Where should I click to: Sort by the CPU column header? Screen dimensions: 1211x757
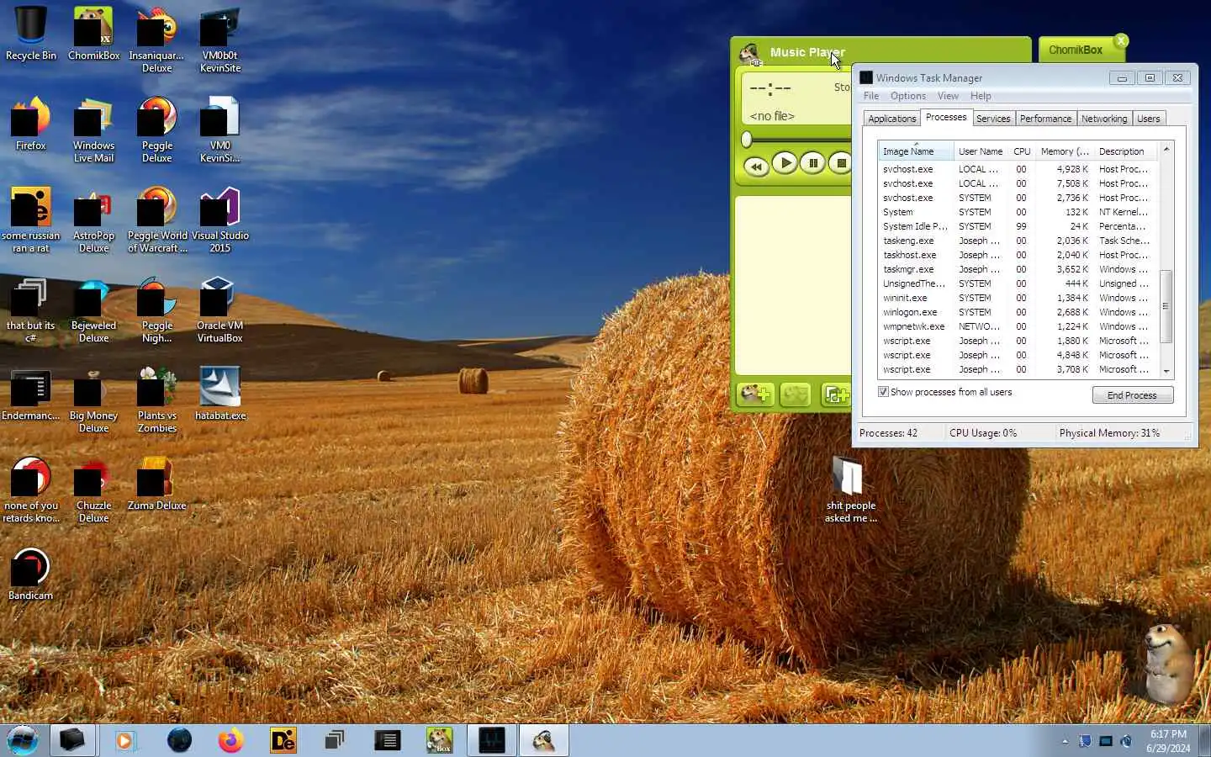[x=1022, y=151]
